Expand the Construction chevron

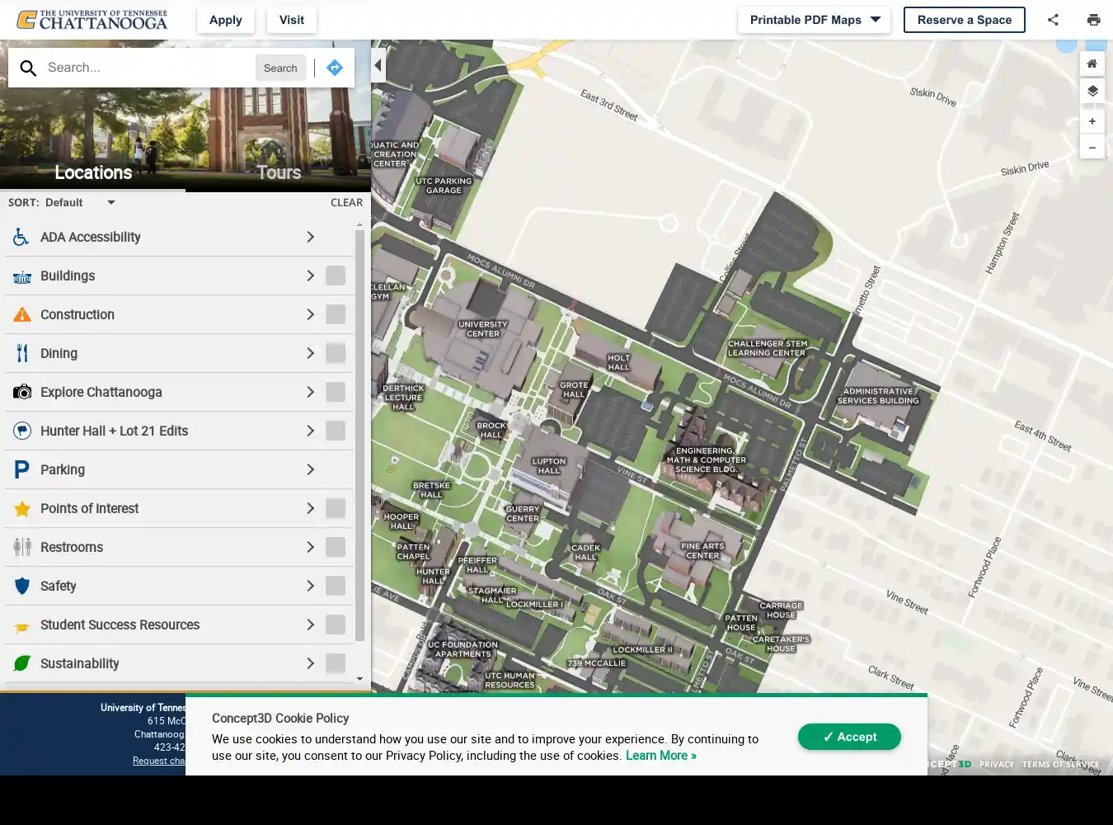(311, 314)
